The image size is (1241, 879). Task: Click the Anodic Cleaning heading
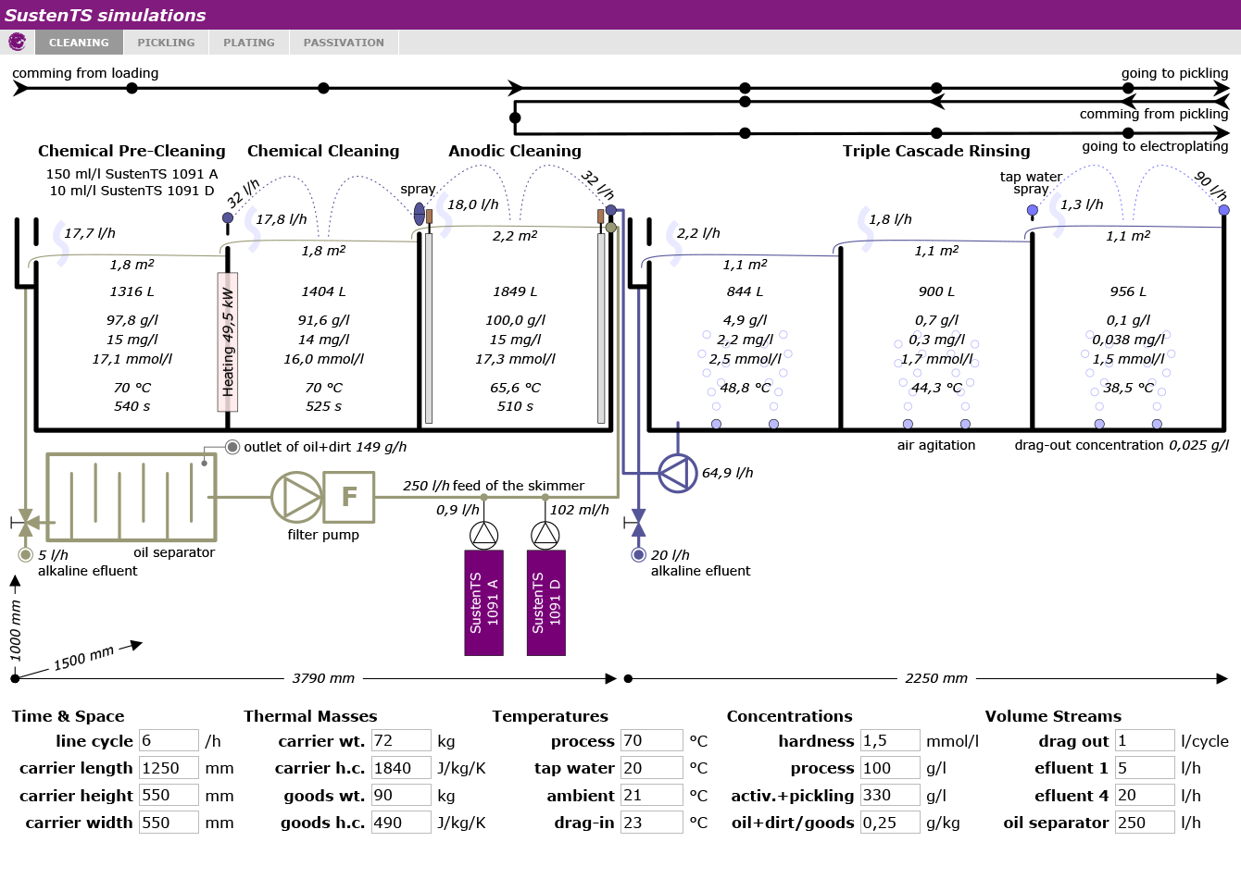click(515, 151)
